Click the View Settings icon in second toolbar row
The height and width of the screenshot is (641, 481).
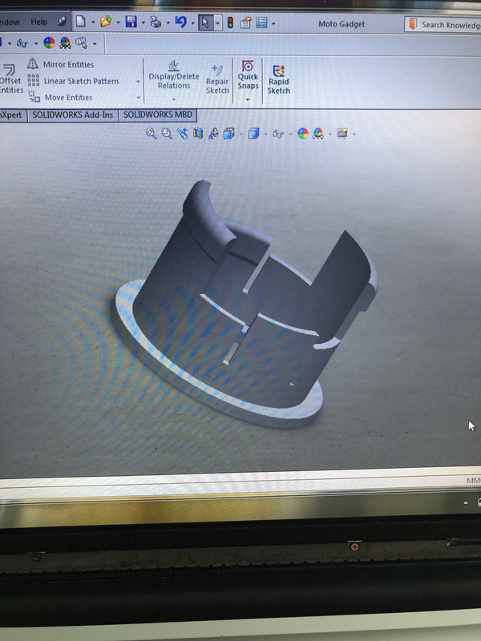82,43
